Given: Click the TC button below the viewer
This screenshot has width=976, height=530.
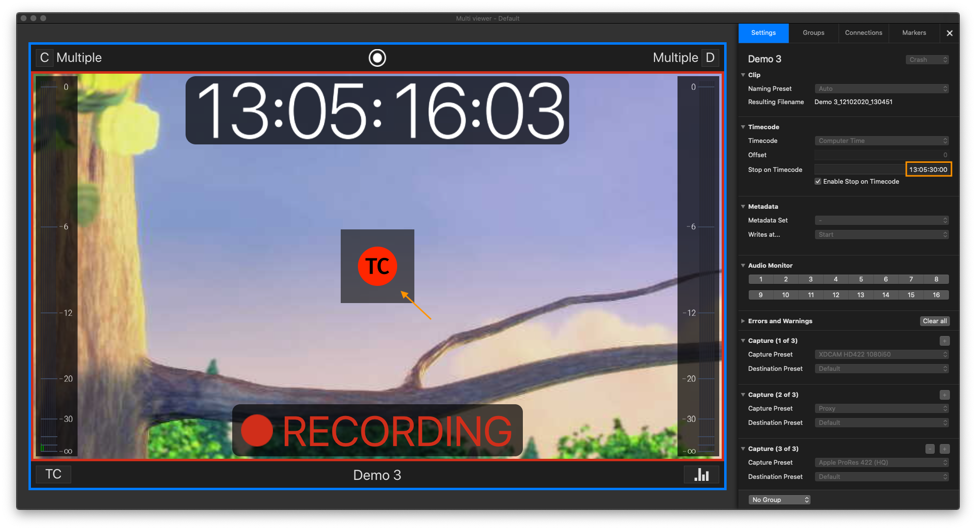Looking at the screenshot, I should click(54, 474).
